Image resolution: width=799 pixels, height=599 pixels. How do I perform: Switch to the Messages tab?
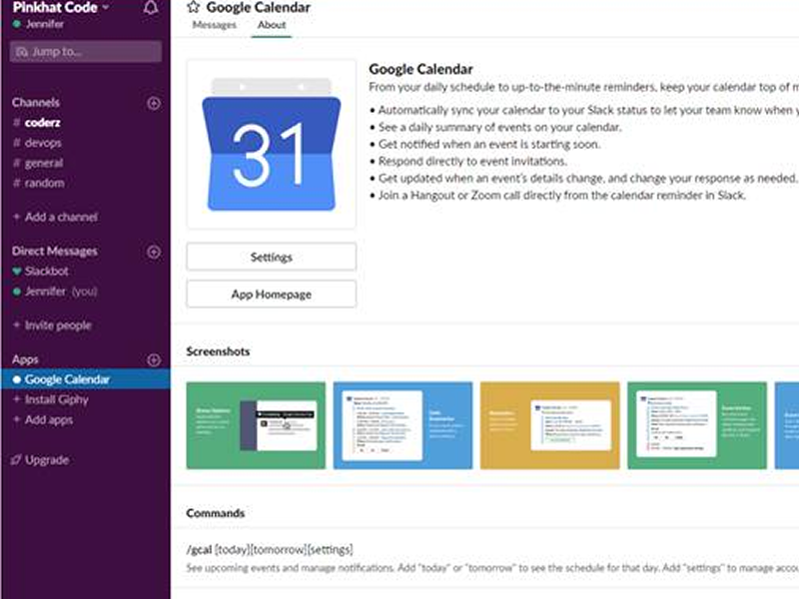point(214,25)
